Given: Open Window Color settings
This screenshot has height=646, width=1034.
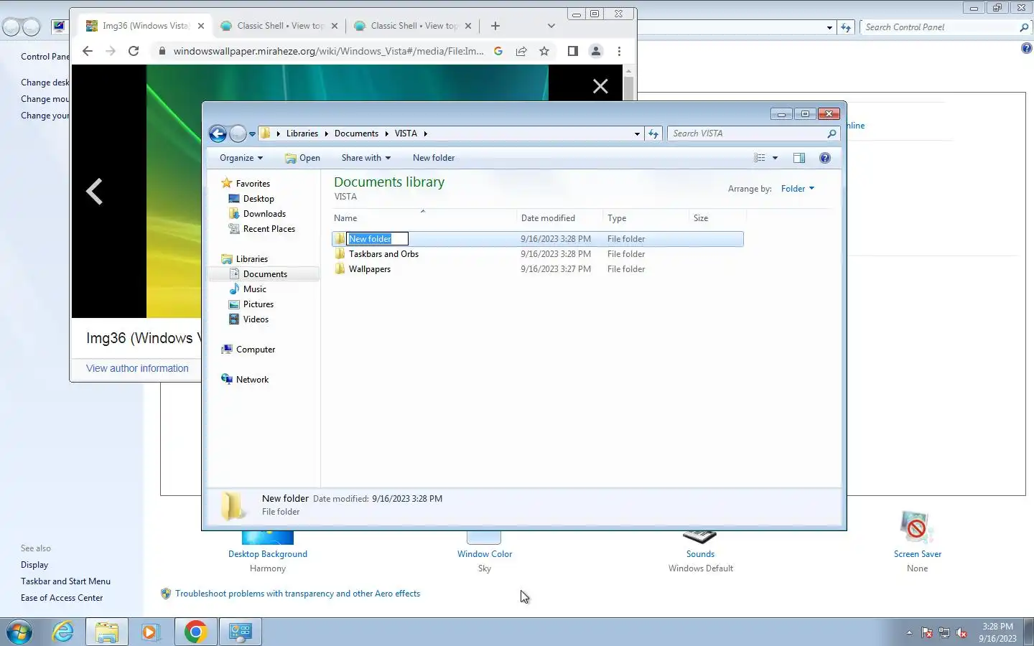Looking at the screenshot, I should click(485, 554).
